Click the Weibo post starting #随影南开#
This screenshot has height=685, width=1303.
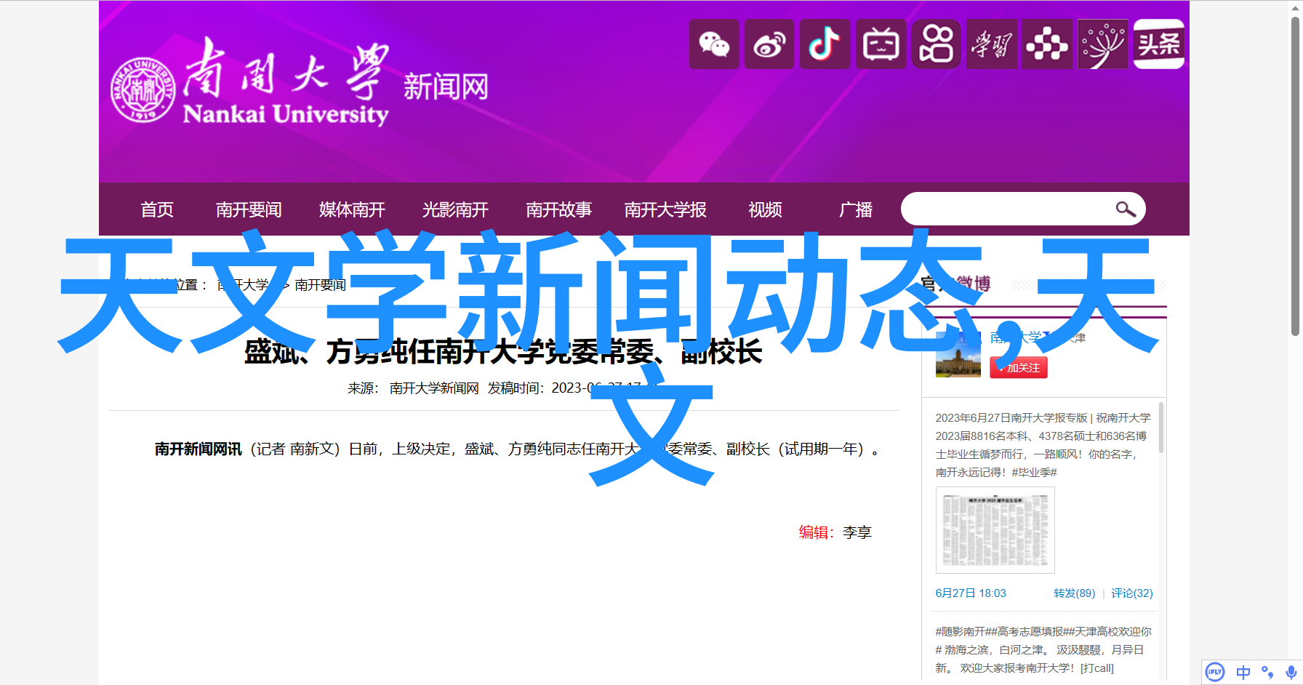coord(1043,649)
